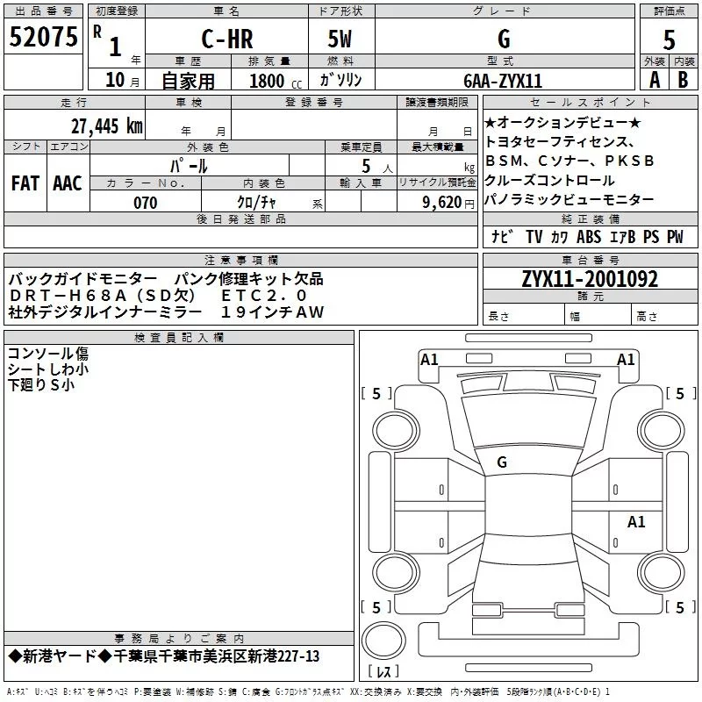Click the A1 mark at diagram's top-right corner
Image resolution: width=702 pixels, height=702 pixels.
pos(626,359)
